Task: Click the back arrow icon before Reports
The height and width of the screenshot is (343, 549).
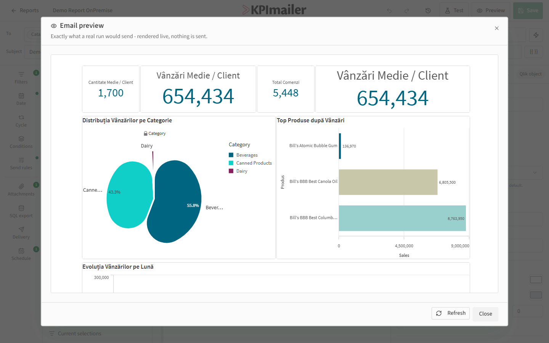Action: [x=14, y=11]
